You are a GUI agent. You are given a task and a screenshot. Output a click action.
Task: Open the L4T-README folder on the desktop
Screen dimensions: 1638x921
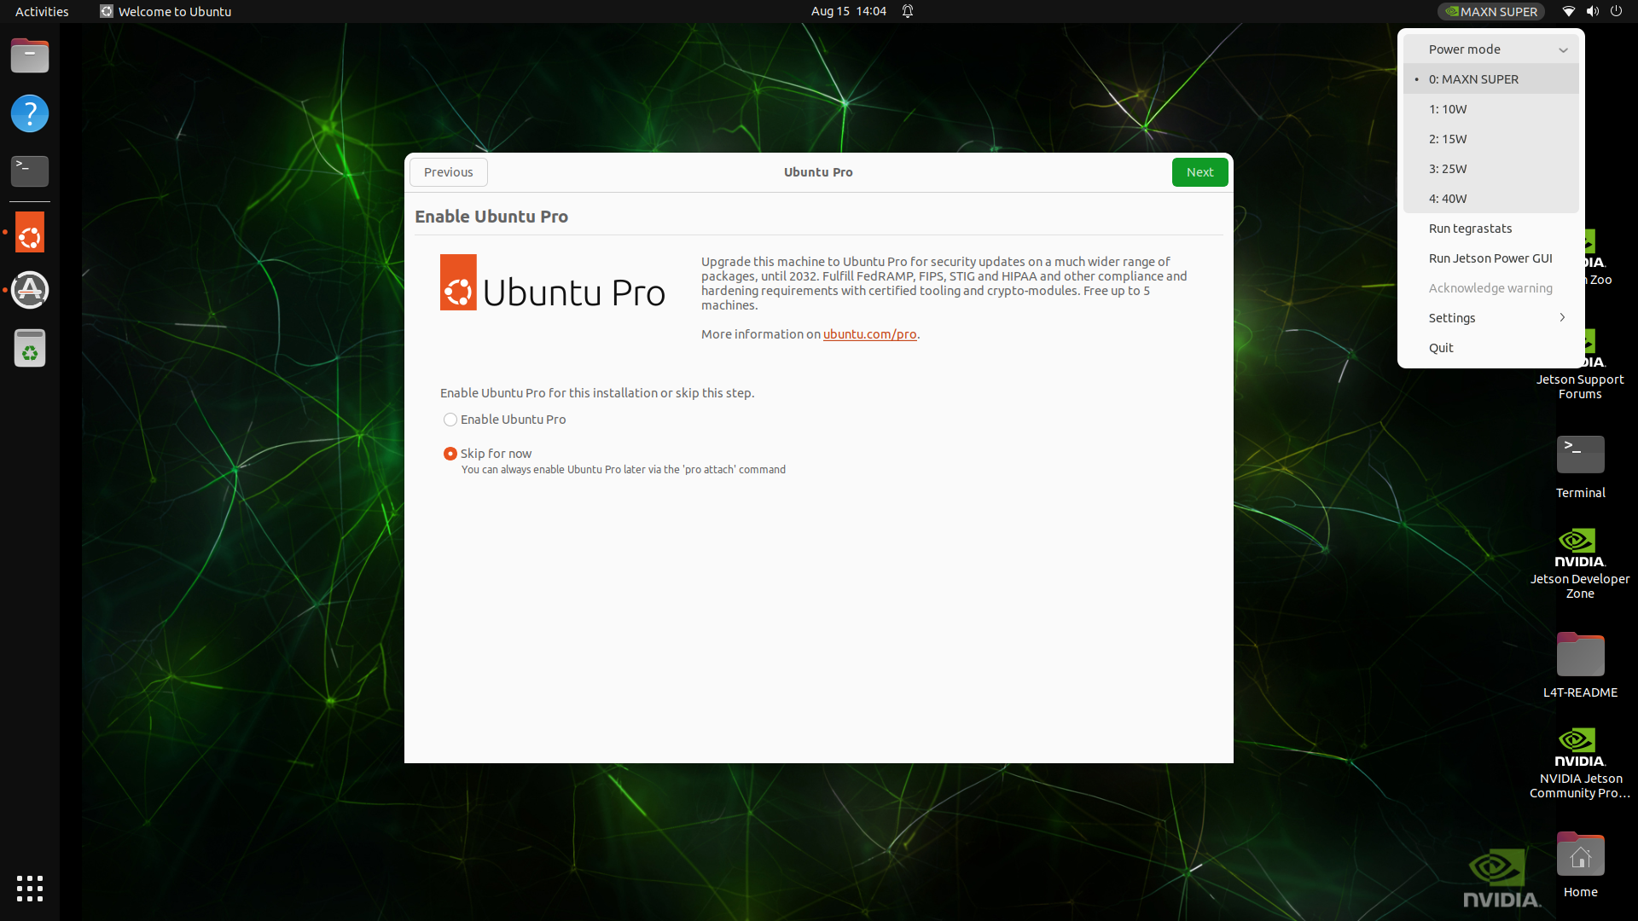tap(1580, 656)
